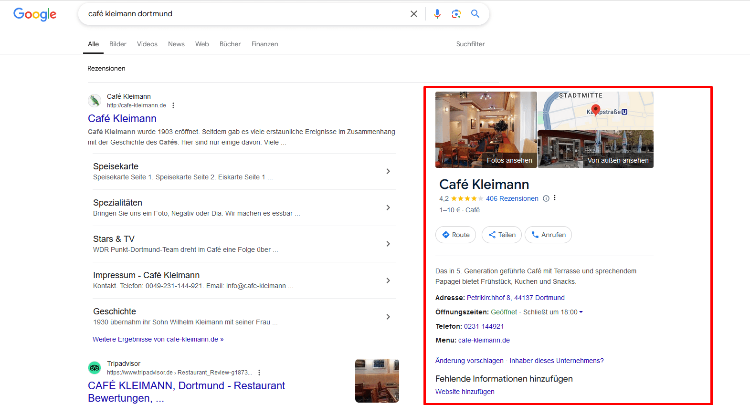Screen dimensions: 750x405
Task: Switch to the News tab
Action: [x=176, y=44]
